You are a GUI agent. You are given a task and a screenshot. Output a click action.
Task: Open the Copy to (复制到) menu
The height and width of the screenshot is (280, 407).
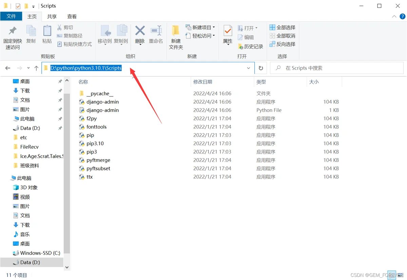point(121,34)
